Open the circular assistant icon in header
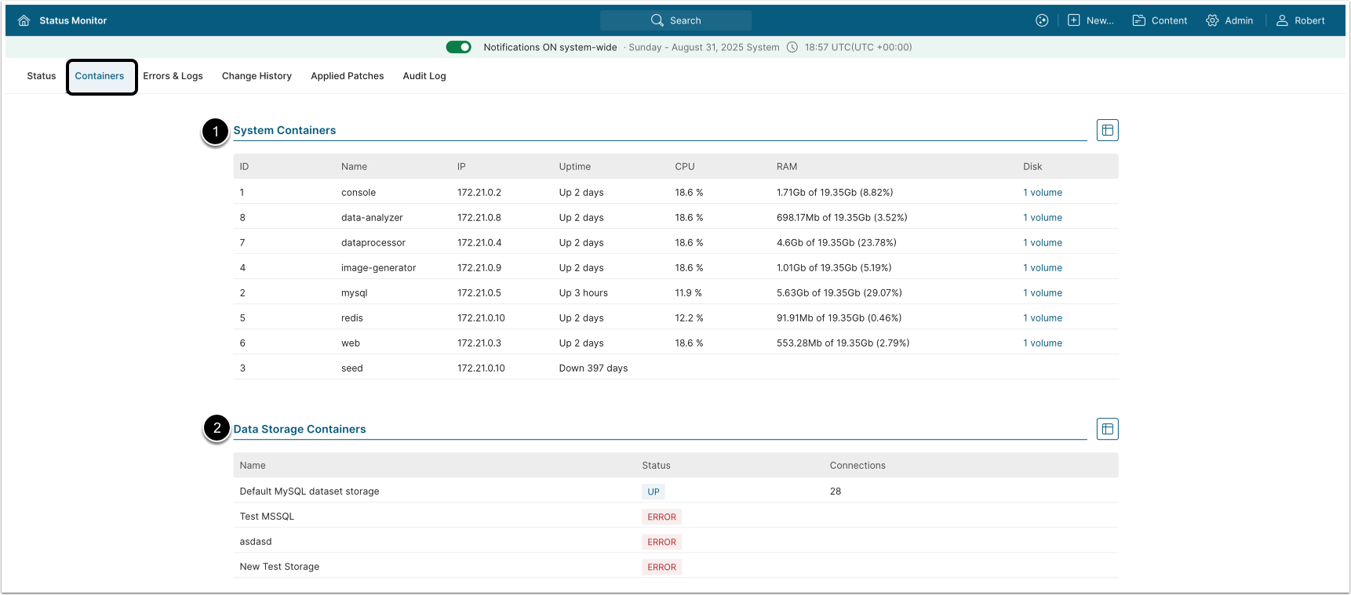 (1042, 20)
